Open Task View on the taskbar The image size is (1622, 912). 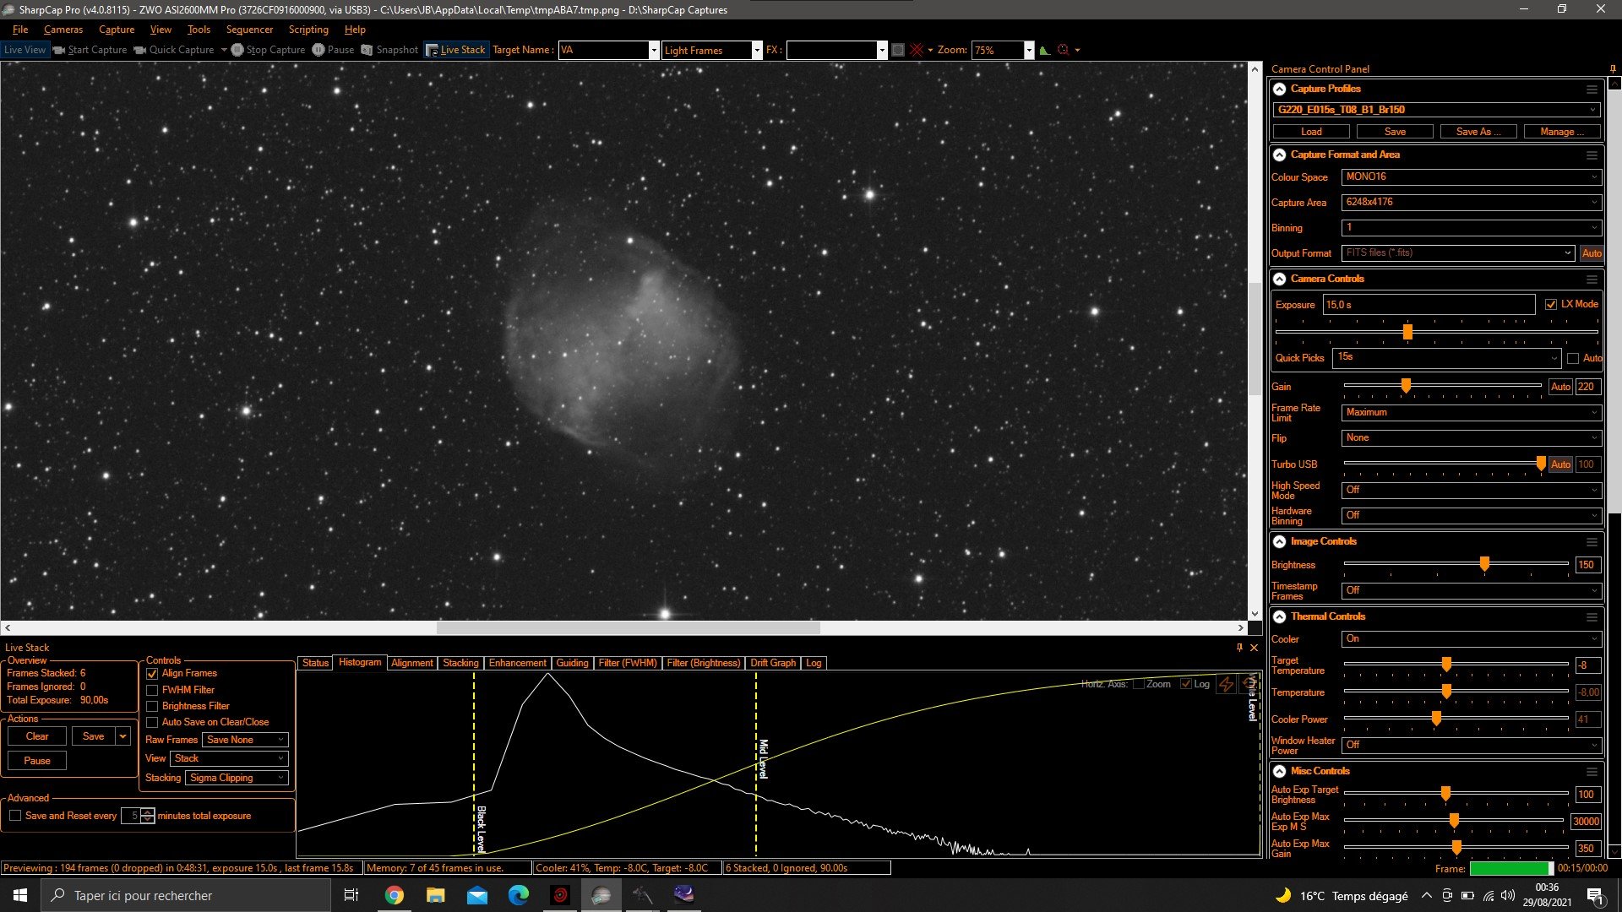point(351,895)
